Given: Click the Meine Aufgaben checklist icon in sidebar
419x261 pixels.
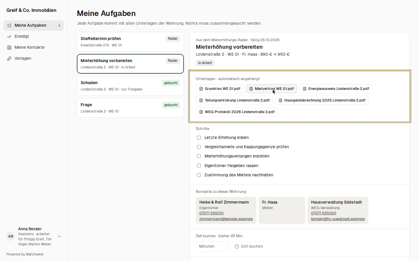Looking at the screenshot, I should [9, 26].
